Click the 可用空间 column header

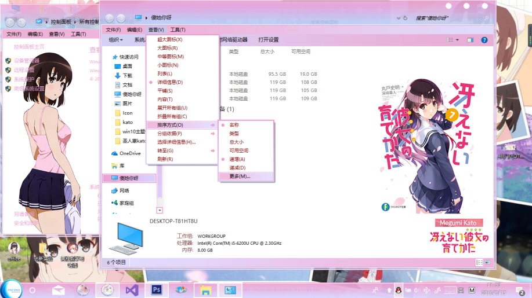301,51
